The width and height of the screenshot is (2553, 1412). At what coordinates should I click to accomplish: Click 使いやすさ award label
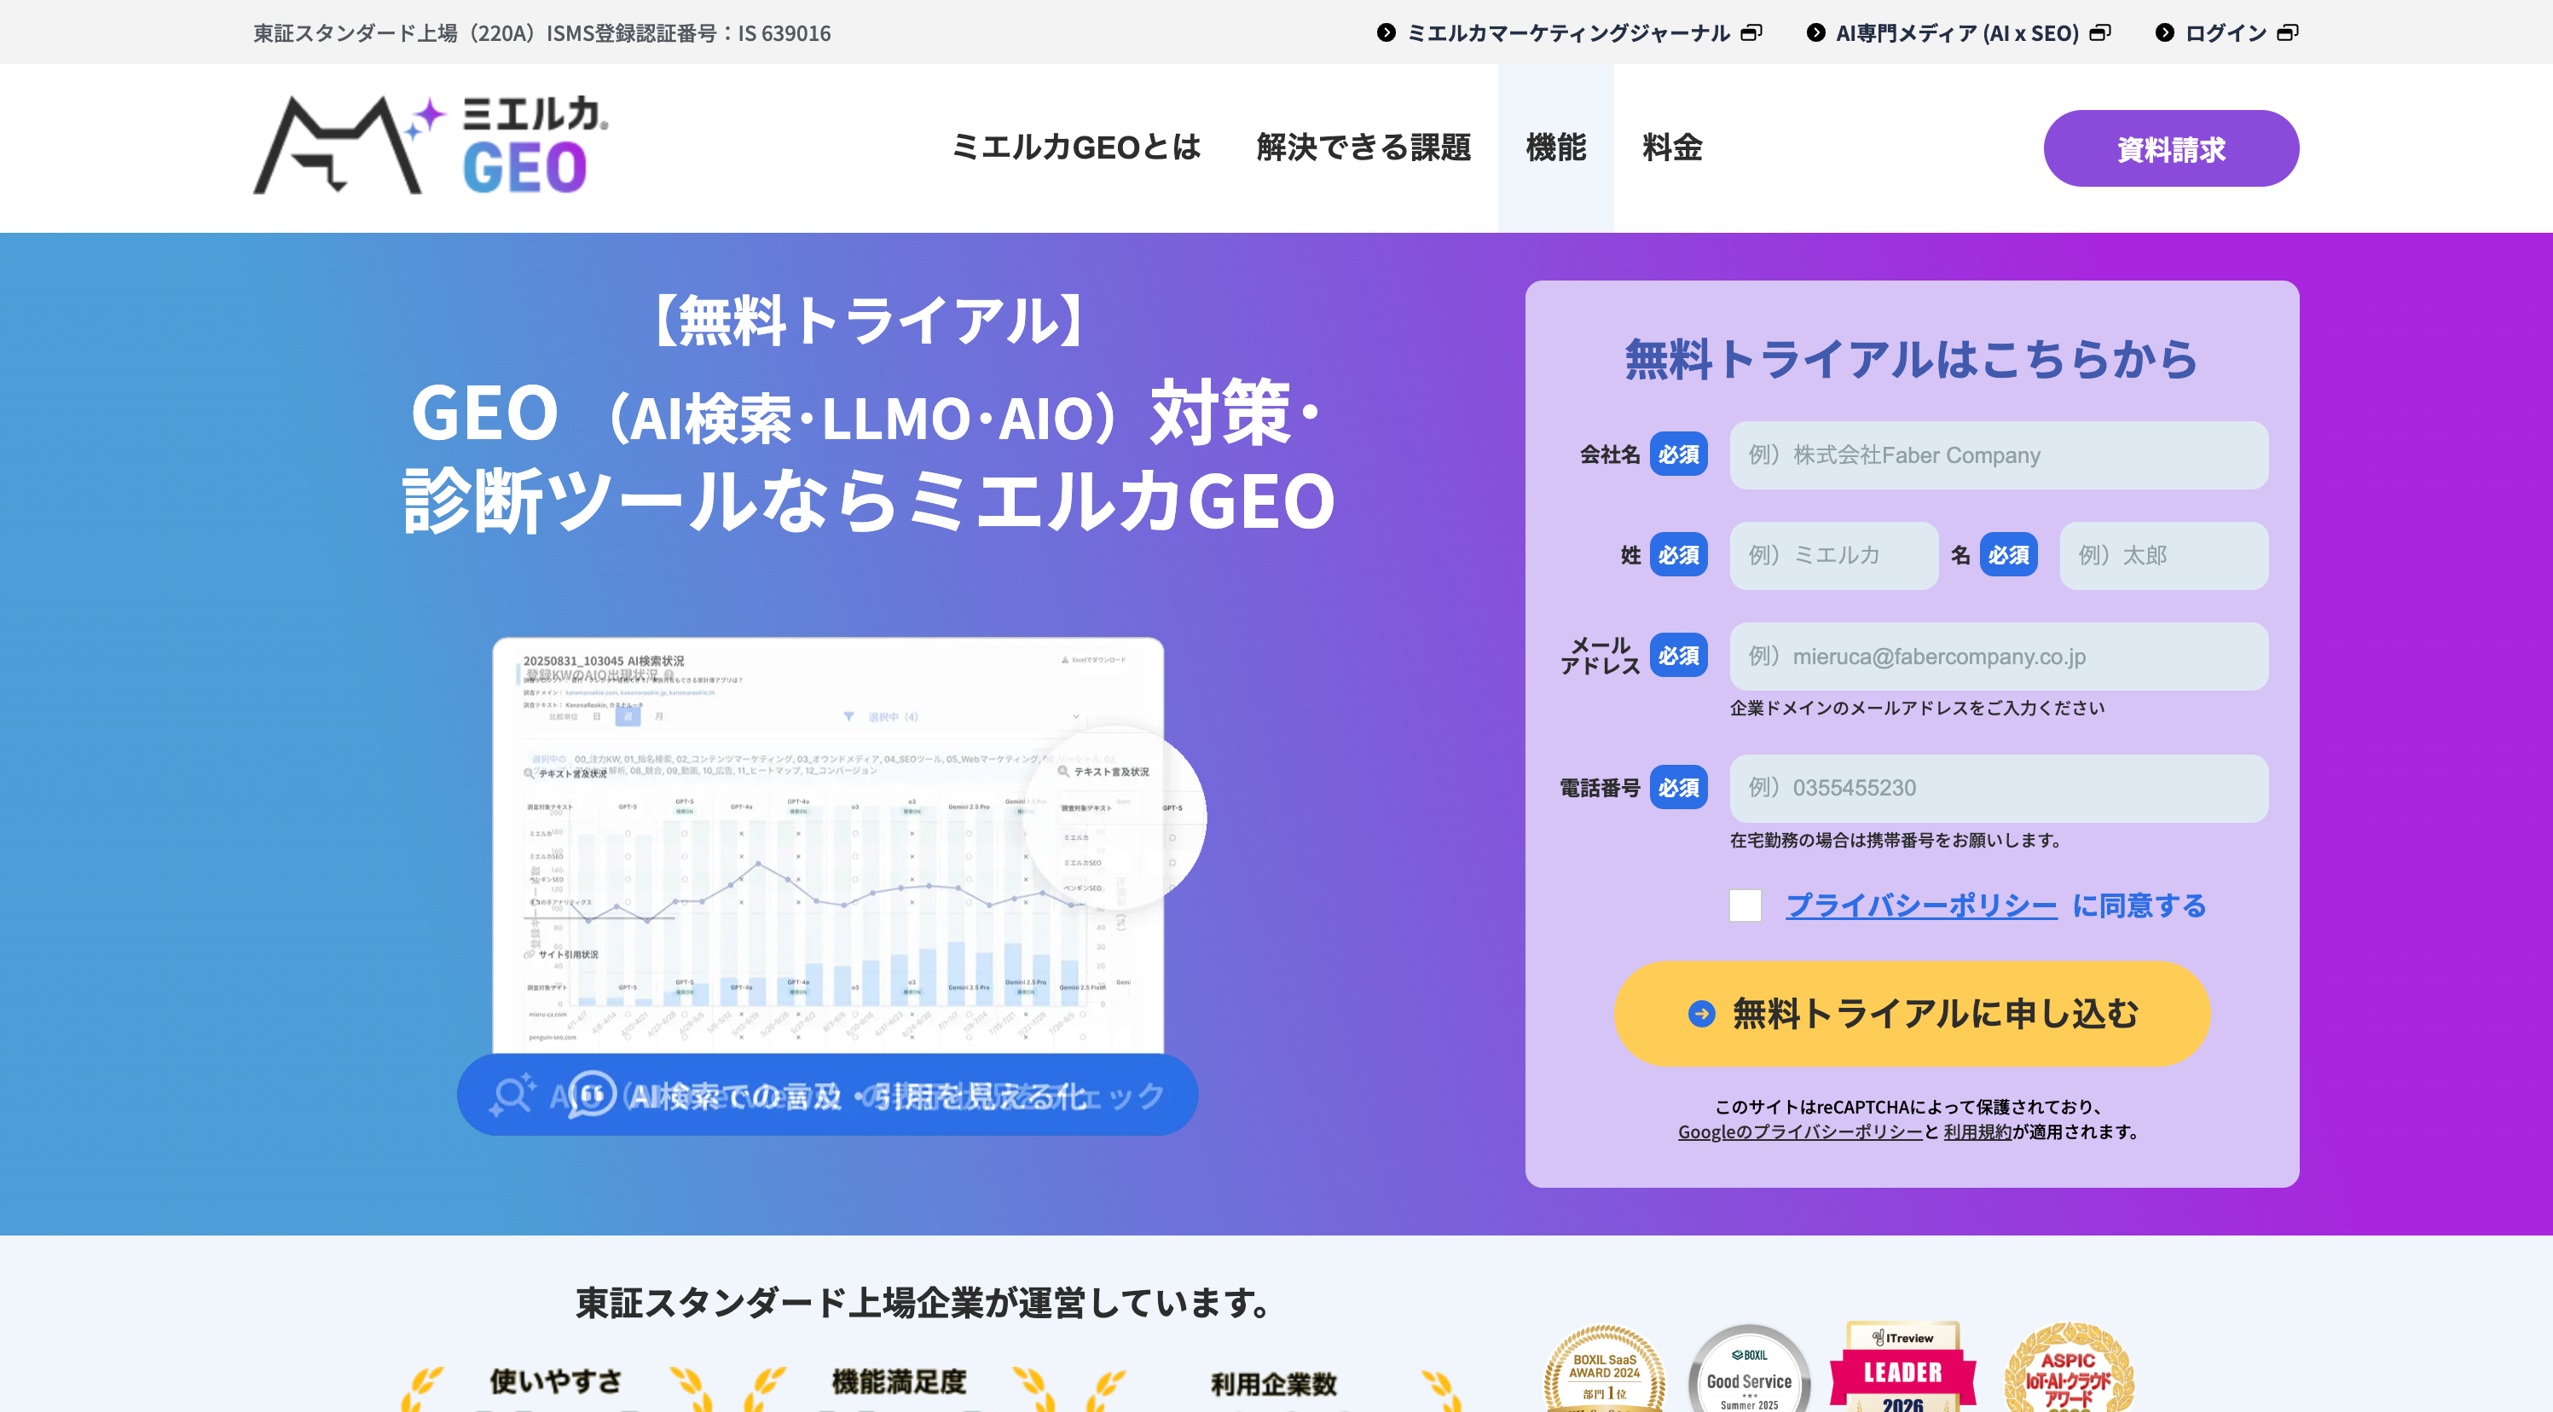pos(555,1381)
